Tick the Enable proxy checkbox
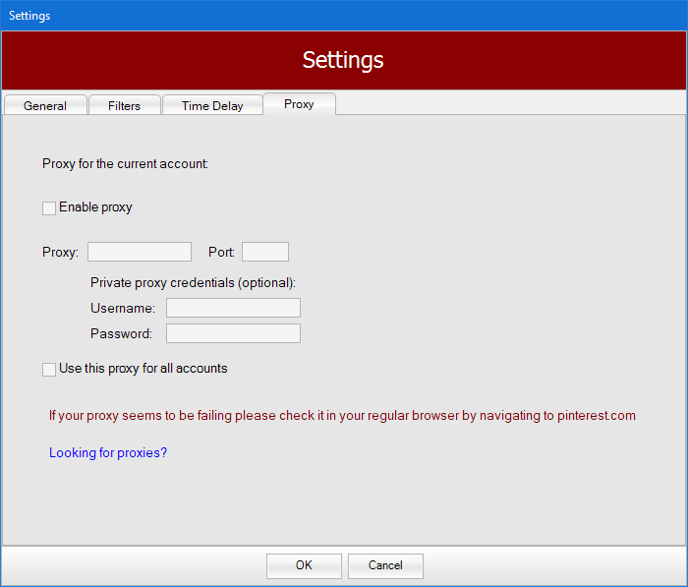This screenshot has height=587, width=688. (x=49, y=208)
